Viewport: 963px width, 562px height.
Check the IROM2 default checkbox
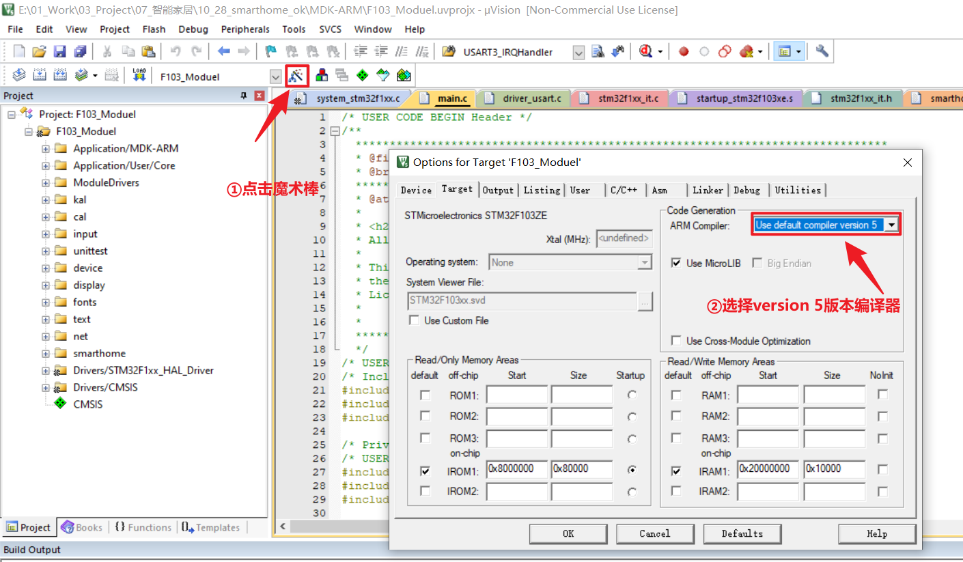pos(425,491)
